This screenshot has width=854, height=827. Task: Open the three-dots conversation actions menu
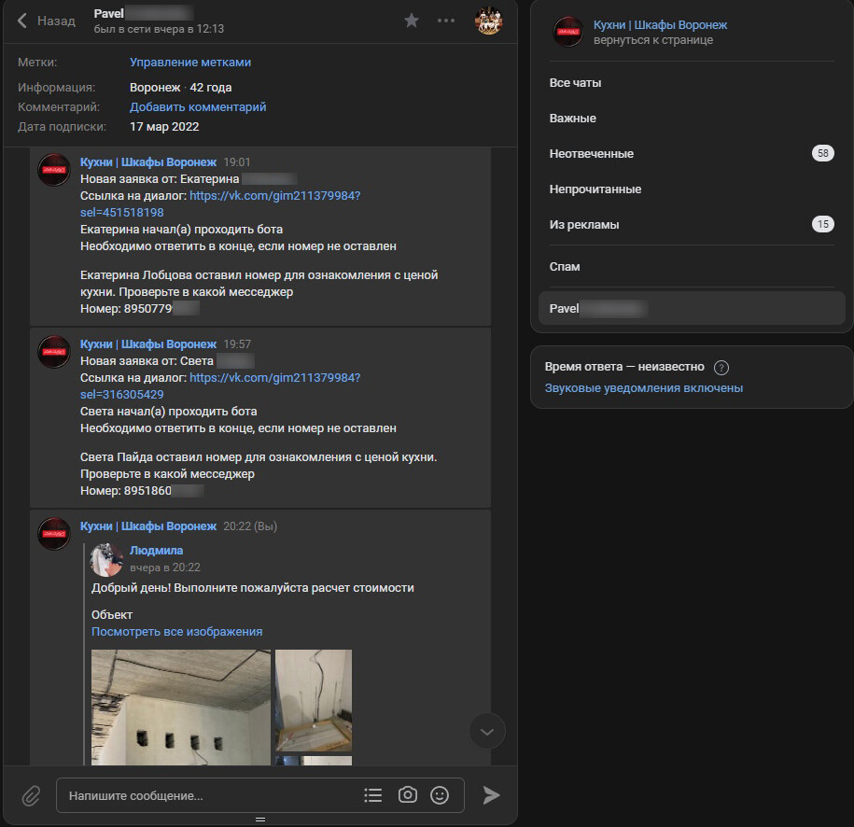coord(445,21)
